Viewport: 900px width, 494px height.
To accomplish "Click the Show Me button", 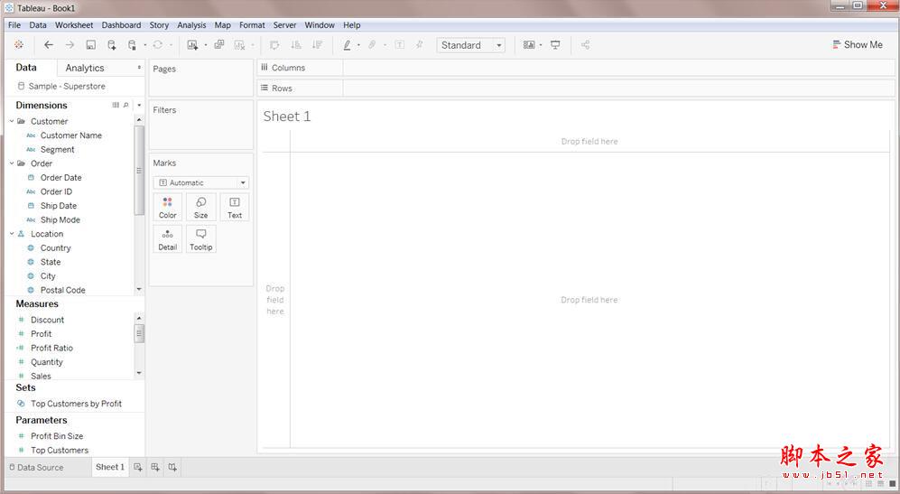I will click(x=857, y=45).
